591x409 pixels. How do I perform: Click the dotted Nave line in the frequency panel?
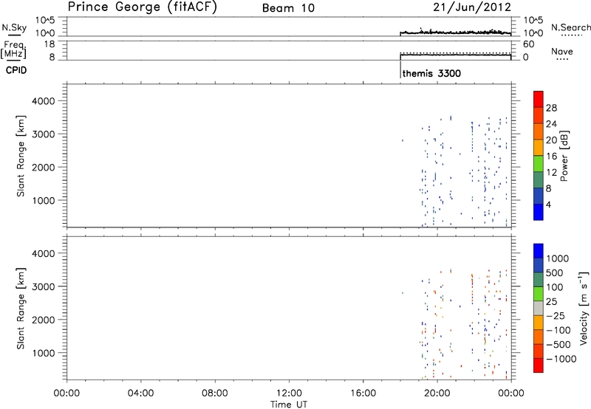point(455,53)
